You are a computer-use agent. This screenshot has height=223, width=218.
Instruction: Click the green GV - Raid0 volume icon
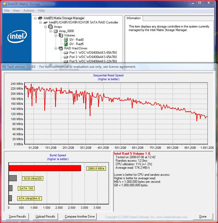(x=66, y=39)
